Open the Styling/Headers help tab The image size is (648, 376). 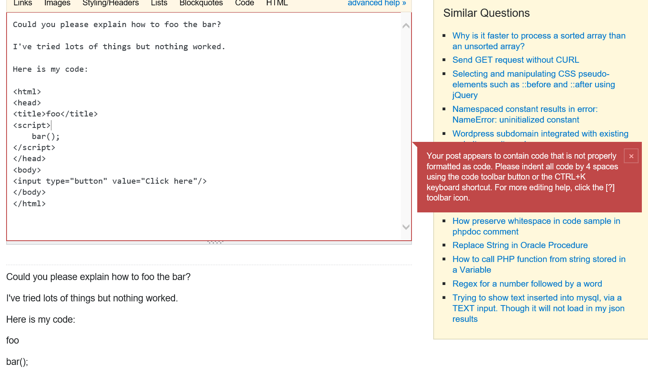111,3
